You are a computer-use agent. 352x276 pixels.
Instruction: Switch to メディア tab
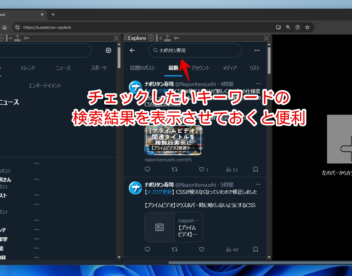[x=230, y=68]
